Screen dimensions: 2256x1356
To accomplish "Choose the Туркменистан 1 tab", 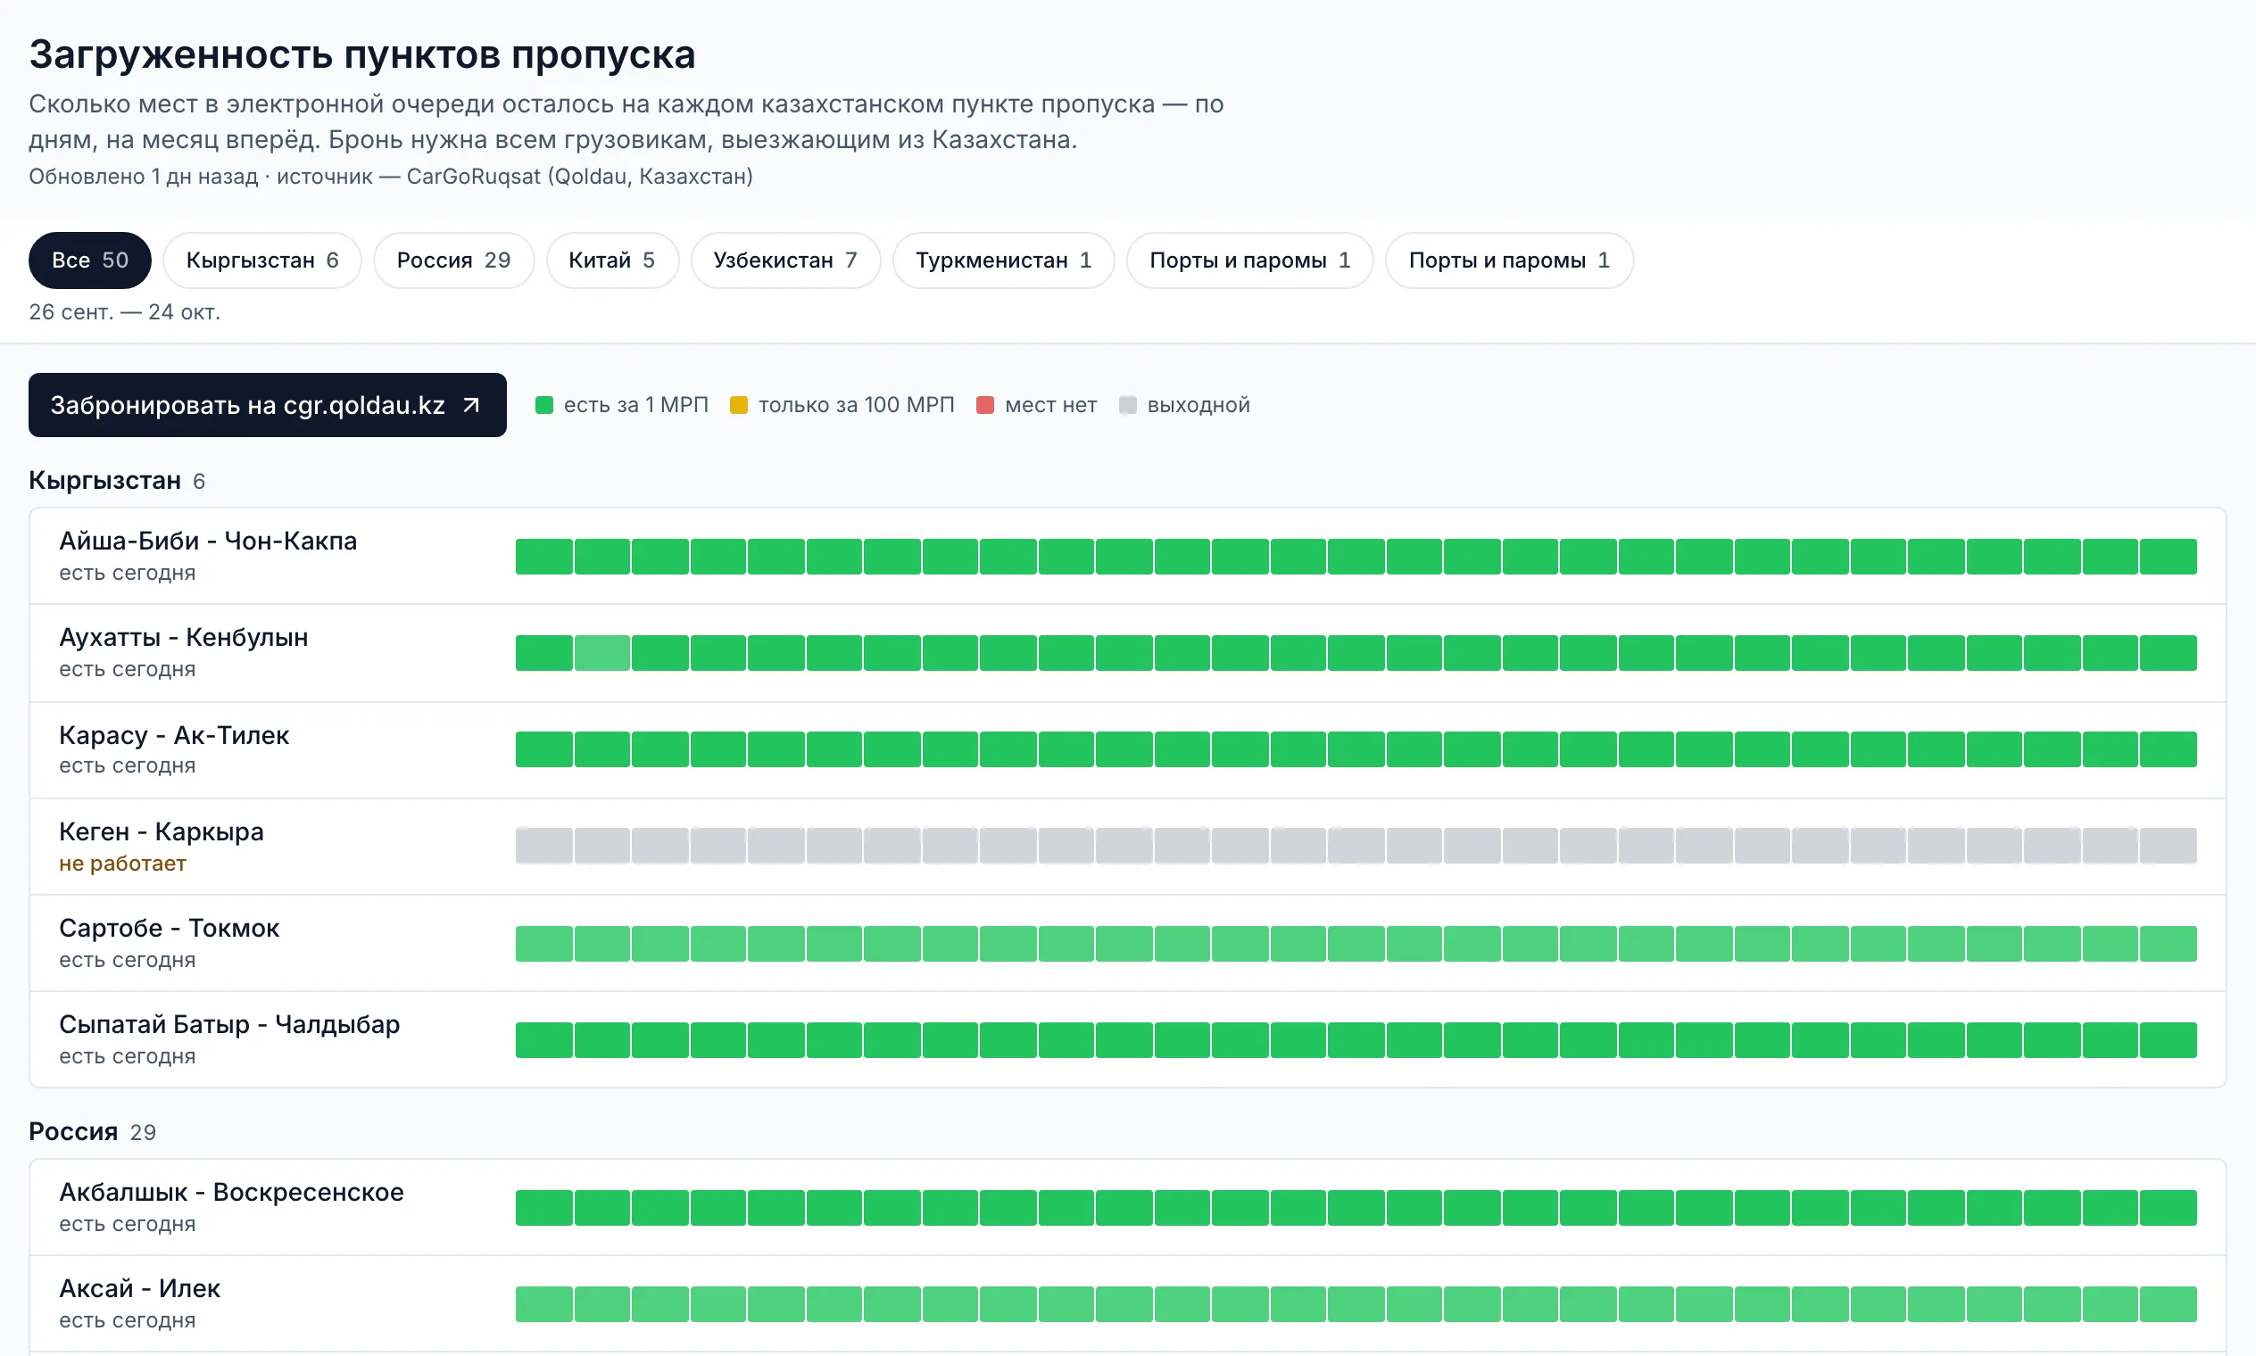I will click(x=1004, y=260).
